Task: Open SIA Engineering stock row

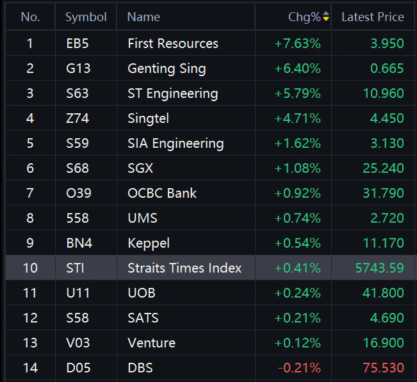Action: (x=210, y=143)
